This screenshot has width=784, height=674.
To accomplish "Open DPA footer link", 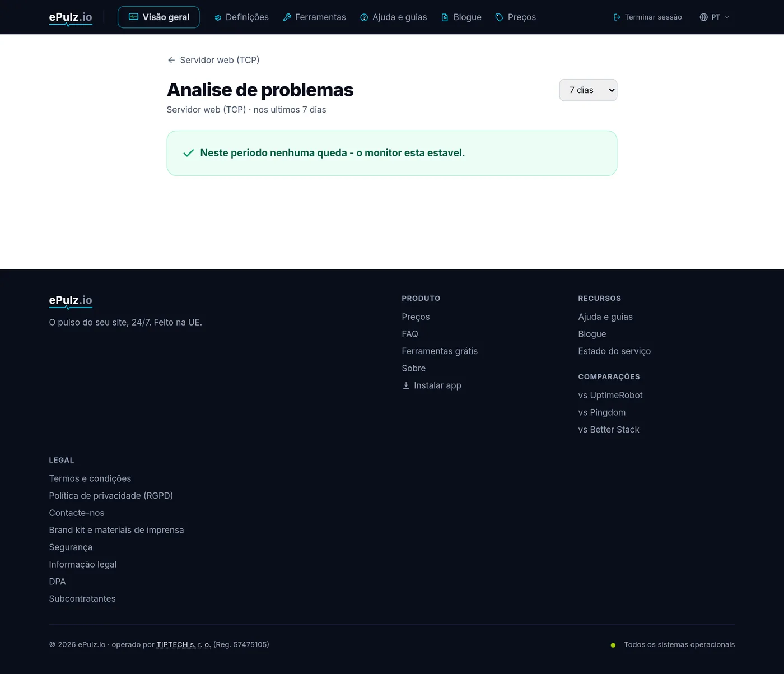I will click(x=57, y=582).
